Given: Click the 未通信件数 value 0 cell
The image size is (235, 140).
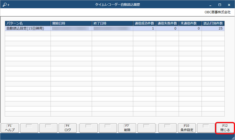Looking at the screenshot, I should pyautogui.click(x=190, y=29).
